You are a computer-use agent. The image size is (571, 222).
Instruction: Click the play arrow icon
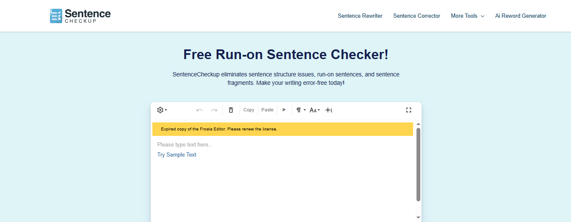pos(284,110)
